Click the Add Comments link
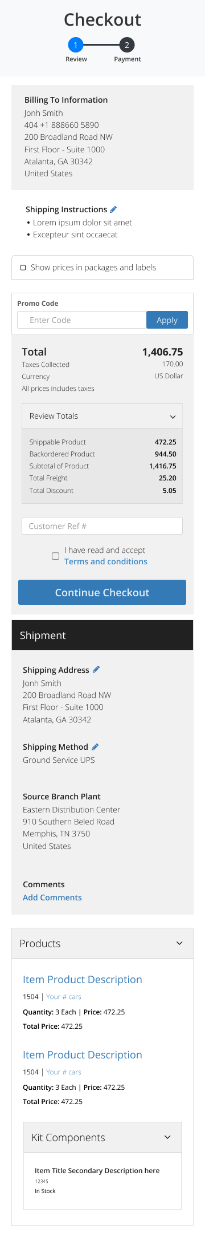Screen dimensions: 205x1241 (x=52, y=898)
